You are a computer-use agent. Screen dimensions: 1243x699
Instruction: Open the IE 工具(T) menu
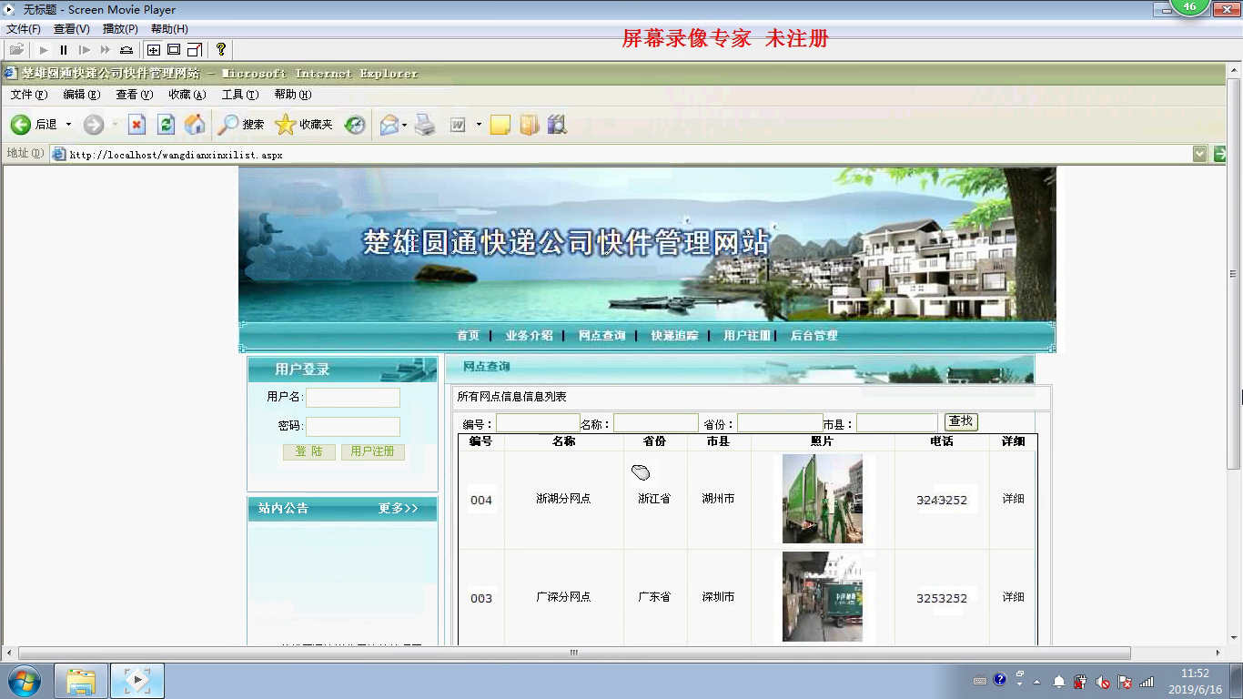tap(240, 95)
